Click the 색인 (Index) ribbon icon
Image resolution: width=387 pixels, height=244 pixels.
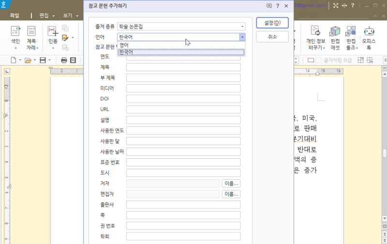pos(15,31)
